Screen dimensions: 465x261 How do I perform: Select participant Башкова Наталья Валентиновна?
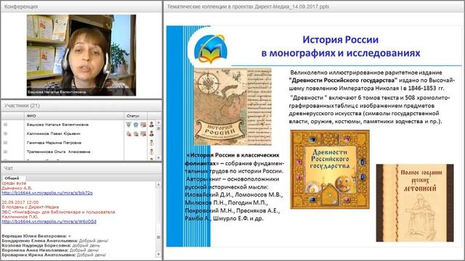pyautogui.click(x=57, y=125)
